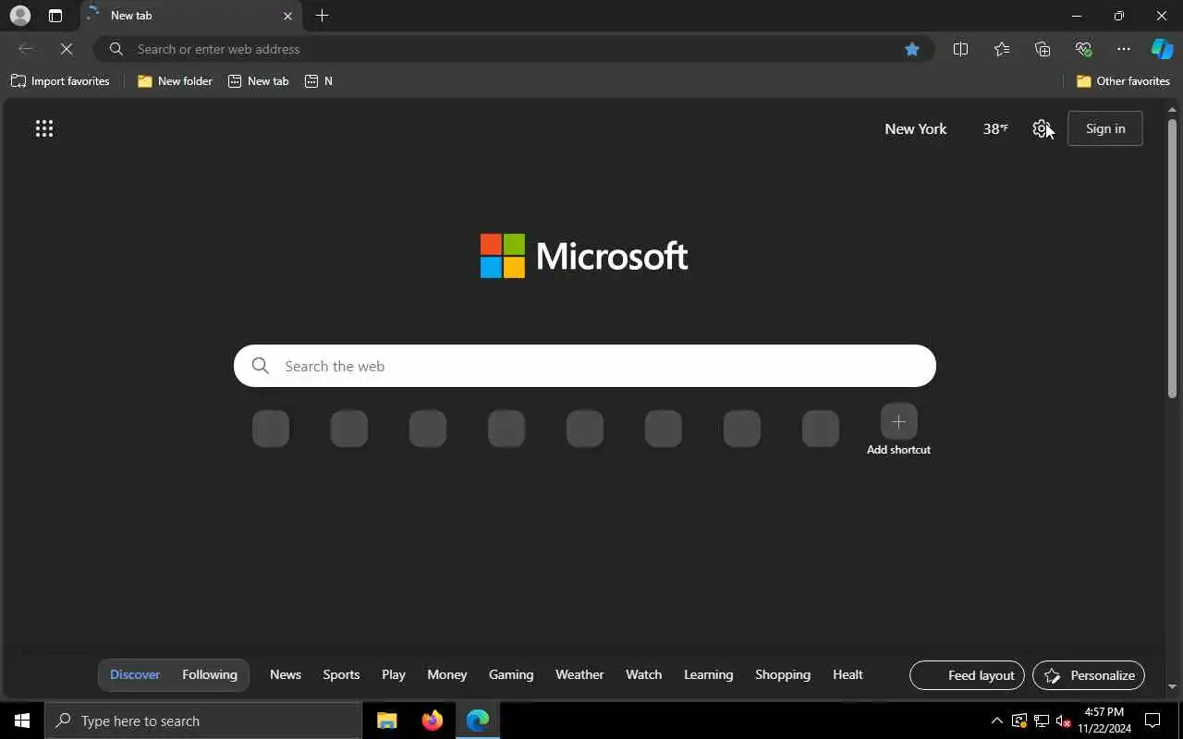Open the Play category

pyautogui.click(x=394, y=674)
